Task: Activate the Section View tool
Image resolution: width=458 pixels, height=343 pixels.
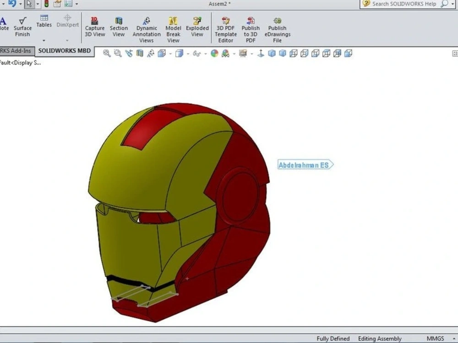Action: 119,27
